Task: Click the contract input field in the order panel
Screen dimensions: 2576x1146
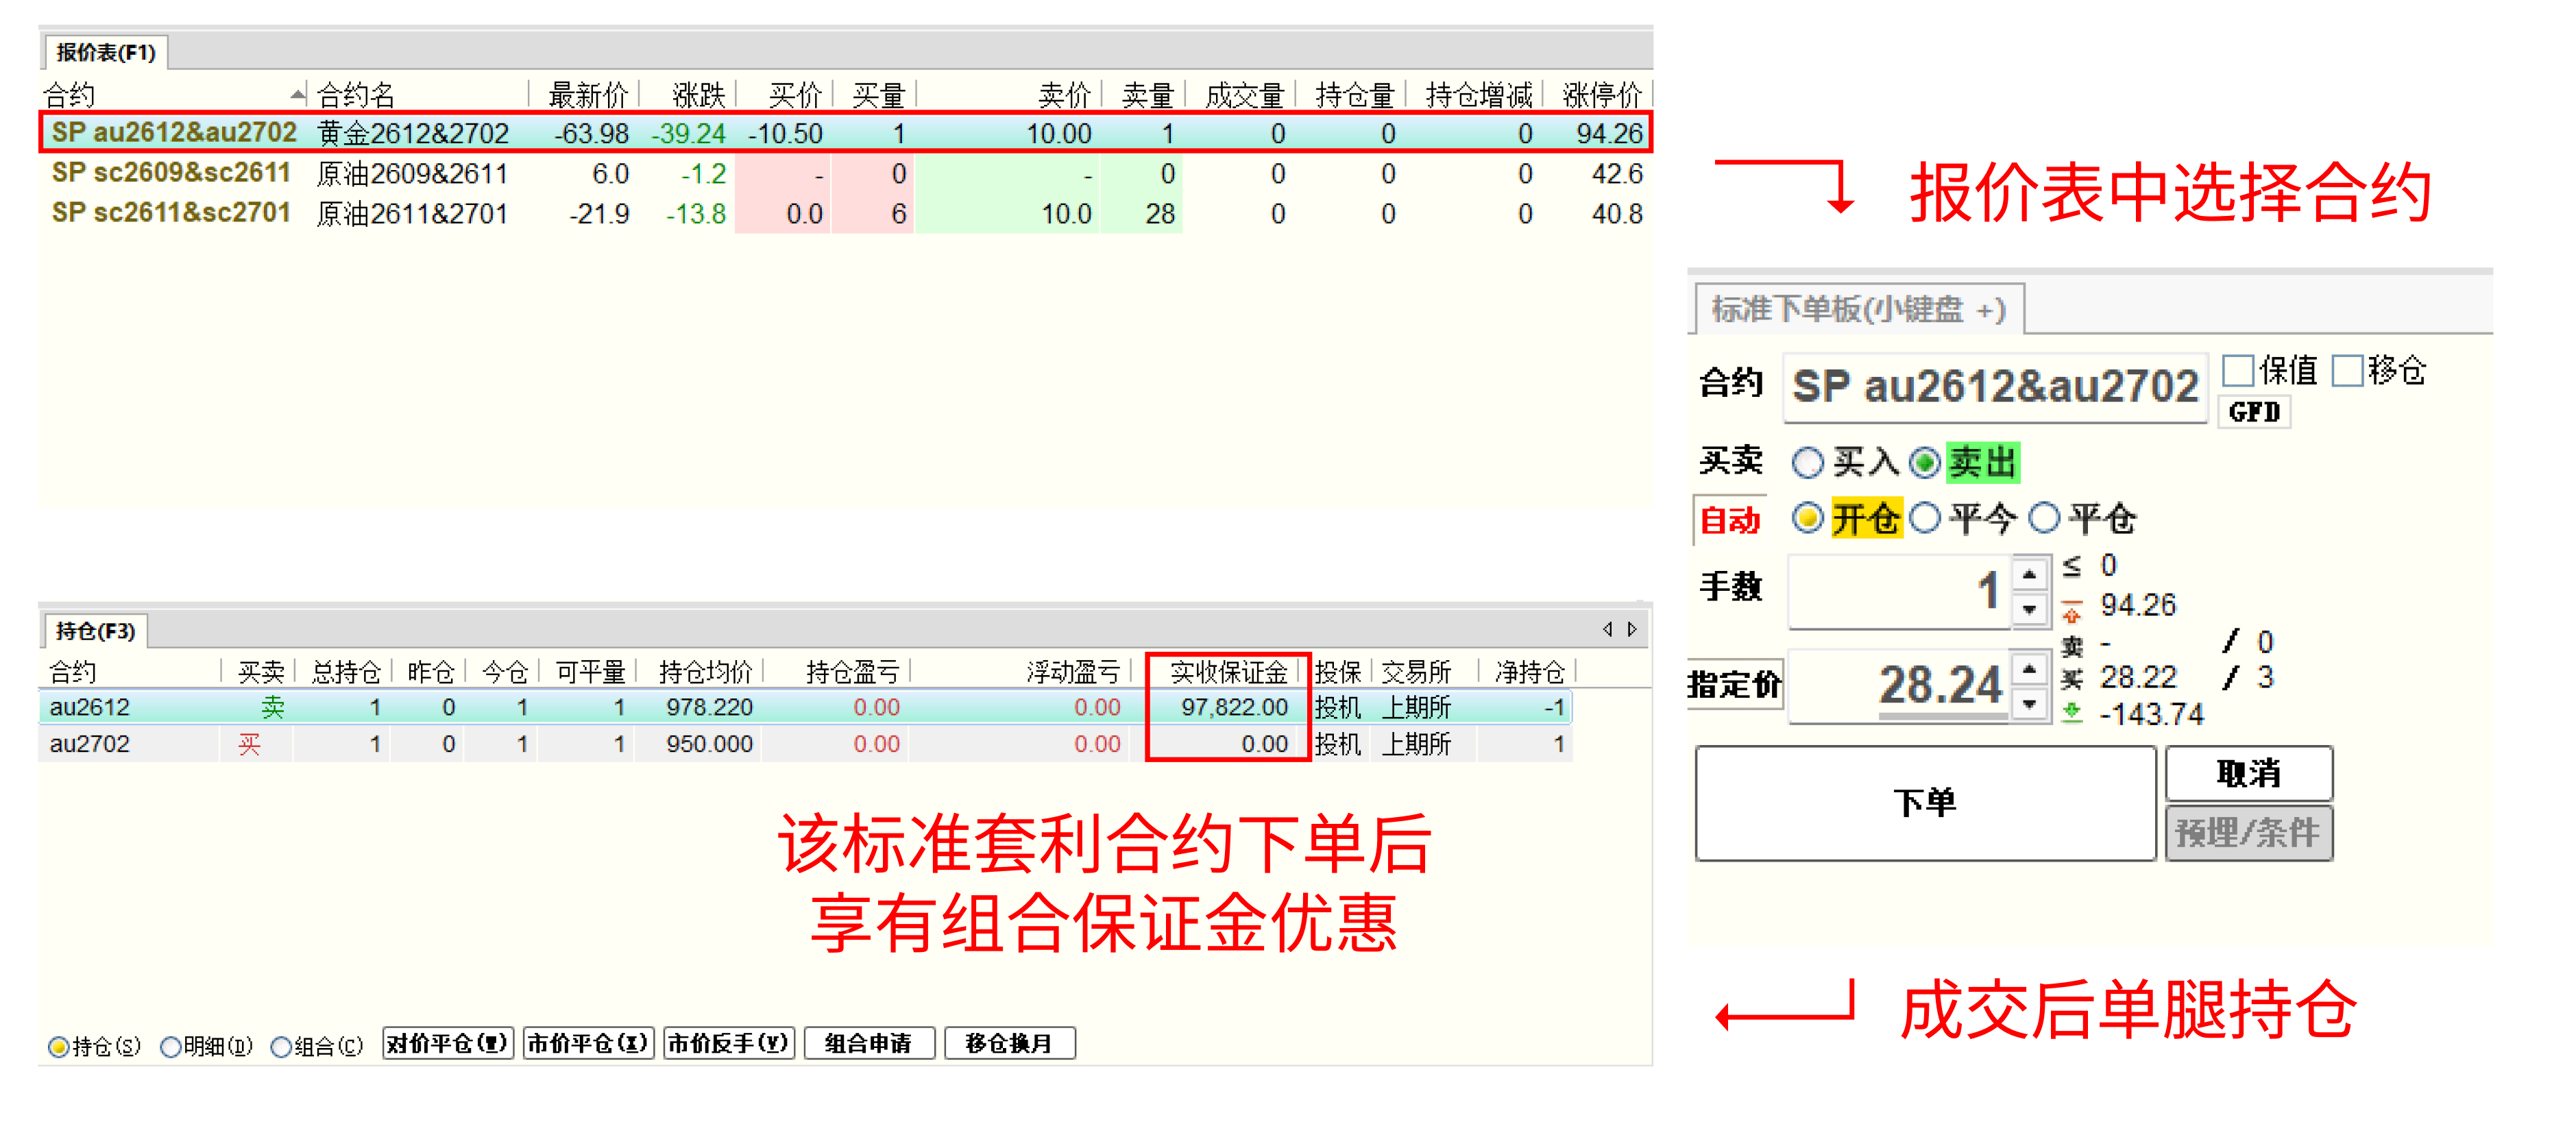Action: click(x=1995, y=387)
